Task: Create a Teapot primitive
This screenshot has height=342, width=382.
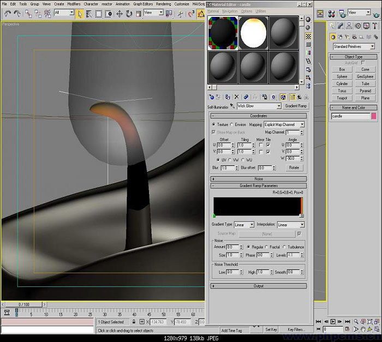Action: (x=342, y=98)
